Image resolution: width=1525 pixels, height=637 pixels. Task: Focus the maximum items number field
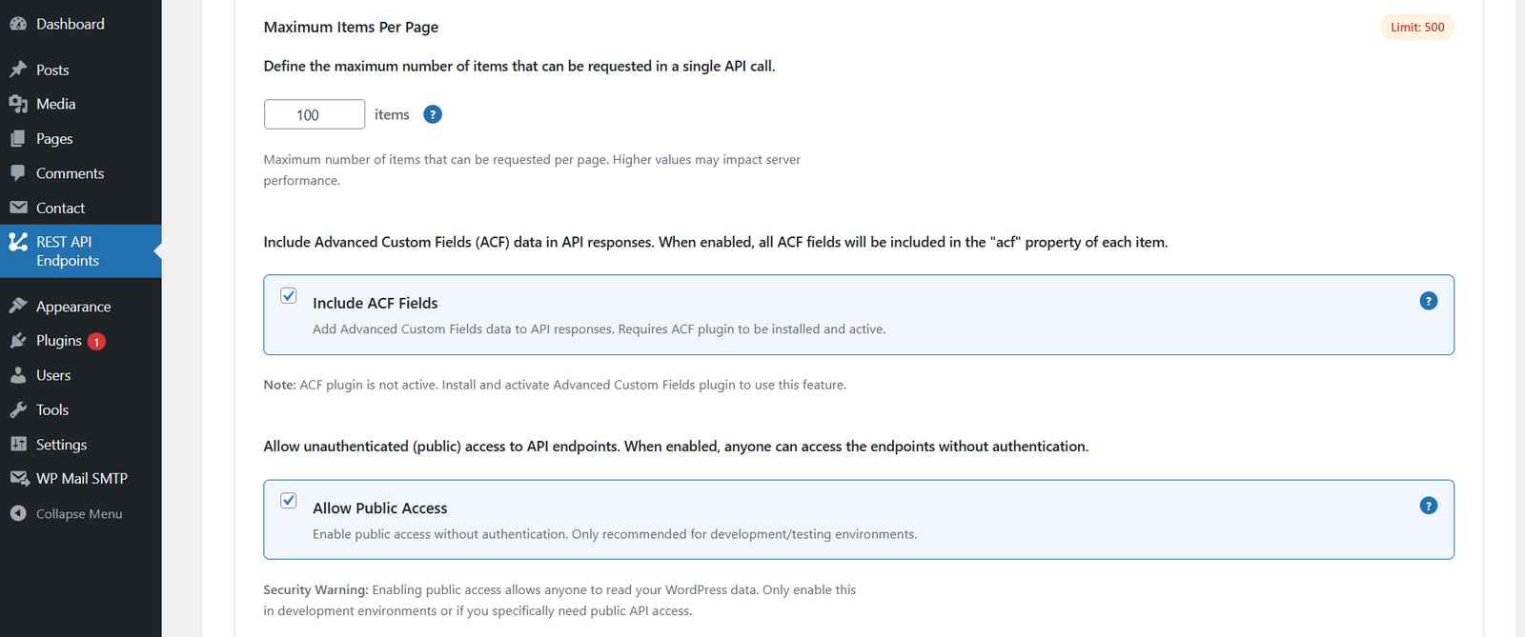315,114
